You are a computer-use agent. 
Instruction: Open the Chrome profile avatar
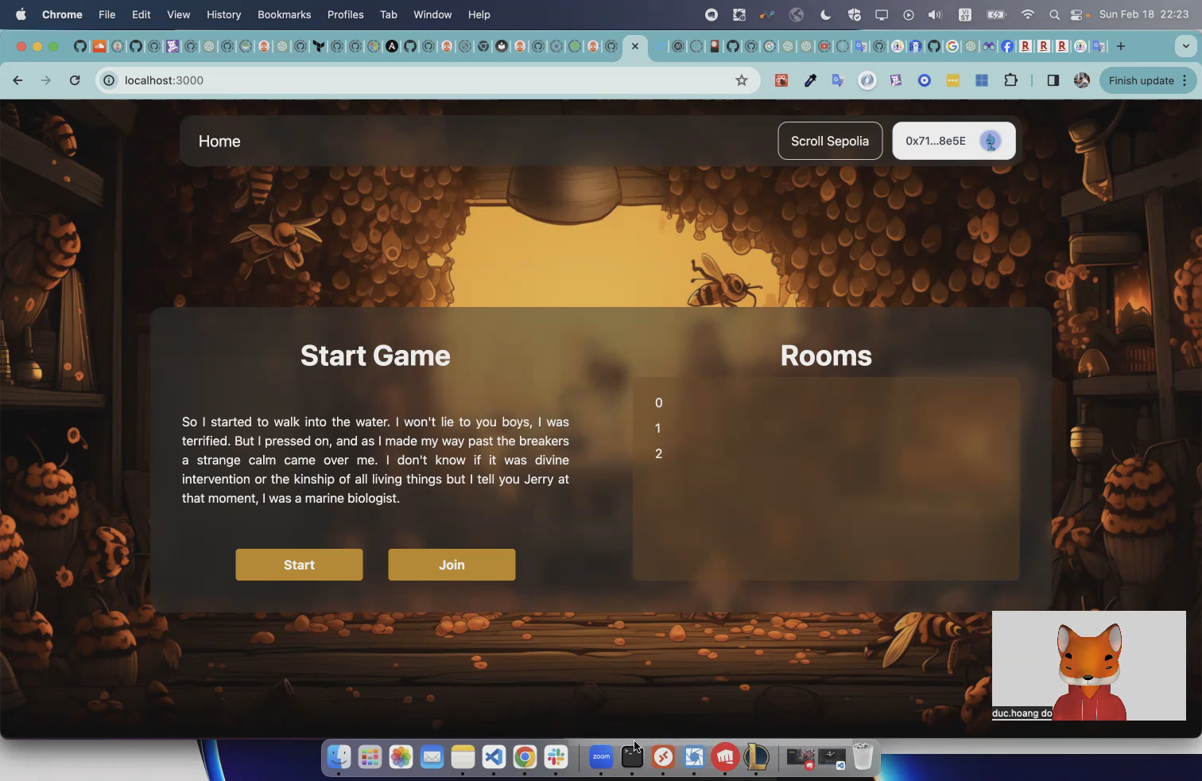pyautogui.click(x=1081, y=80)
